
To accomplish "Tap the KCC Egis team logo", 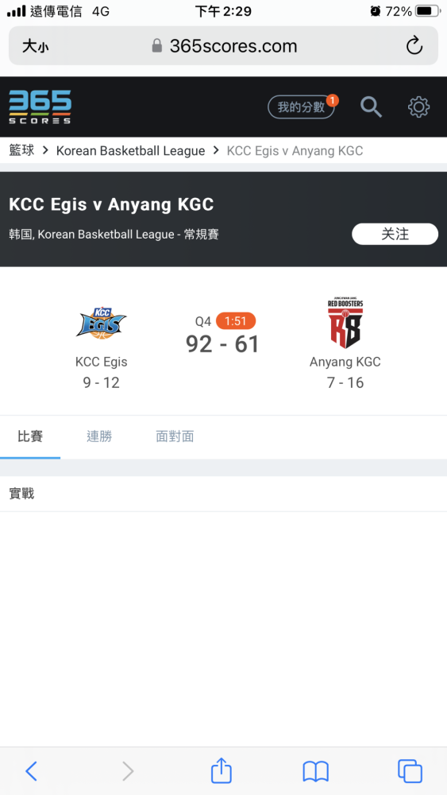I will click(102, 323).
